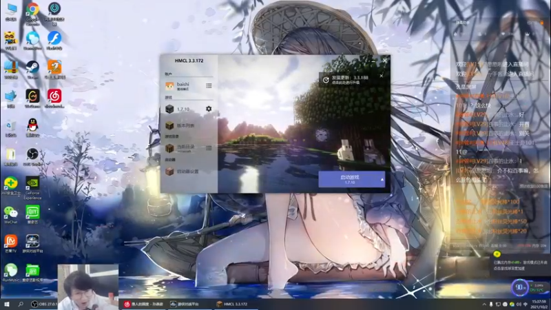This screenshot has width=551, height=310.
Task: Expand the launch button arrow options
Action: [x=382, y=180]
